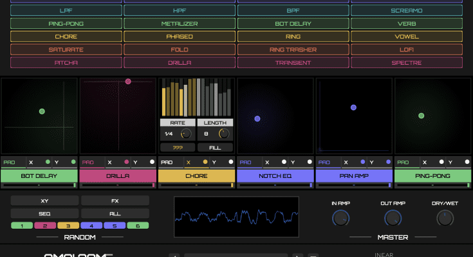Click the IN AMP master knob
The image size is (473, 257).
340,219
